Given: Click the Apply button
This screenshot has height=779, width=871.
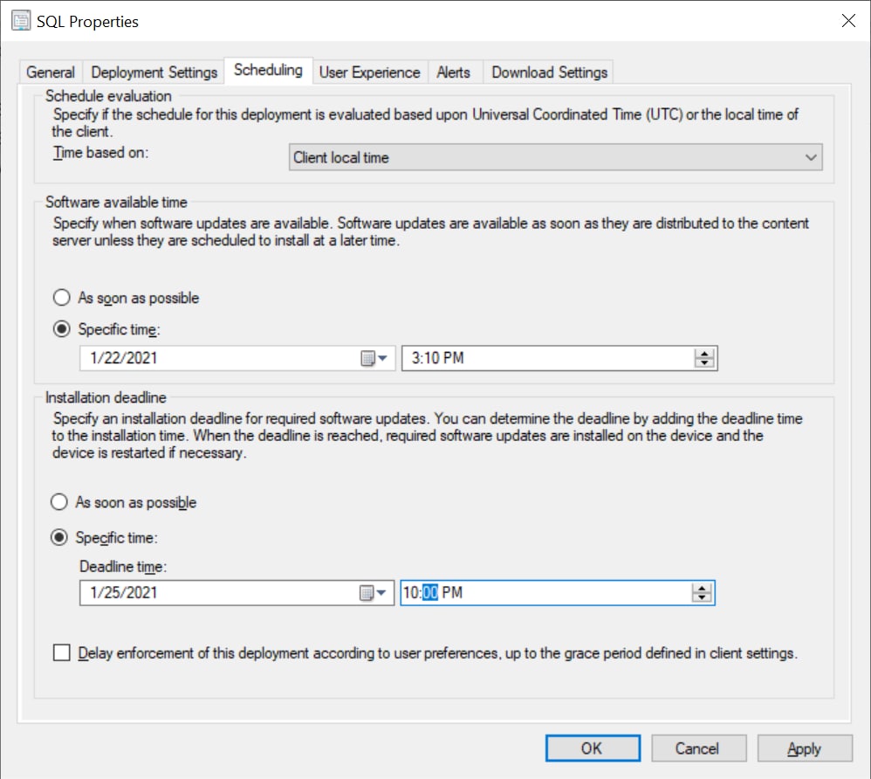Looking at the screenshot, I should click(805, 748).
